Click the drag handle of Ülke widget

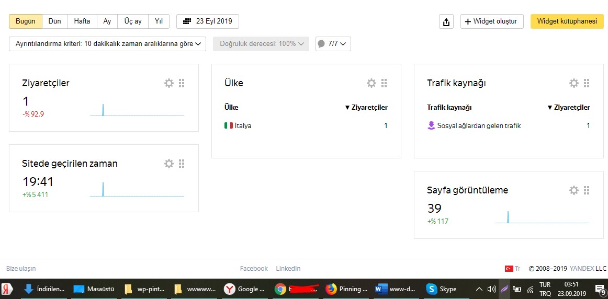(384, 83)
